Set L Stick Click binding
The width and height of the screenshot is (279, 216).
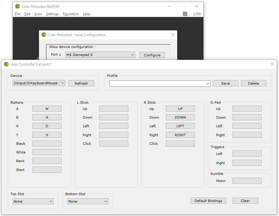point(114,144)
